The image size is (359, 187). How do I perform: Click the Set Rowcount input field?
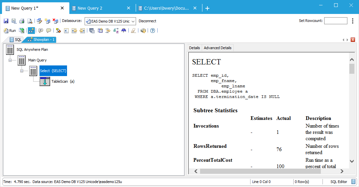[x=335, y=21]
